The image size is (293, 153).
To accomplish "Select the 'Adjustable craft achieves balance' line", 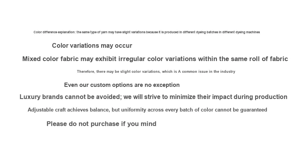I will coord(147,110).
